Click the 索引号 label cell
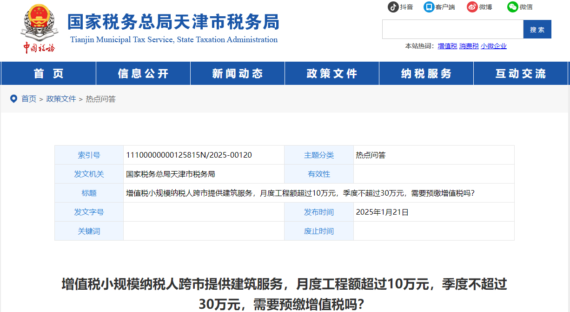This screenshot has width=570, height=312. click(x=89, y=155)
